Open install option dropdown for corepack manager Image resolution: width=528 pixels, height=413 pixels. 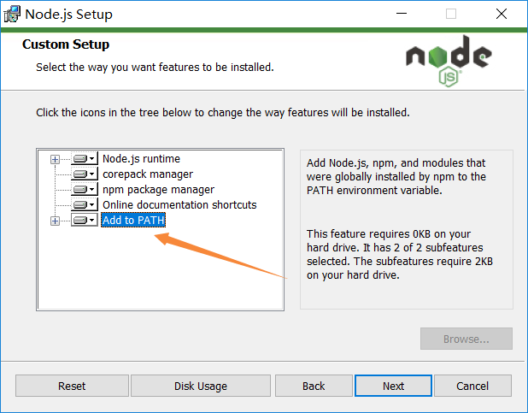click(85, 174)
